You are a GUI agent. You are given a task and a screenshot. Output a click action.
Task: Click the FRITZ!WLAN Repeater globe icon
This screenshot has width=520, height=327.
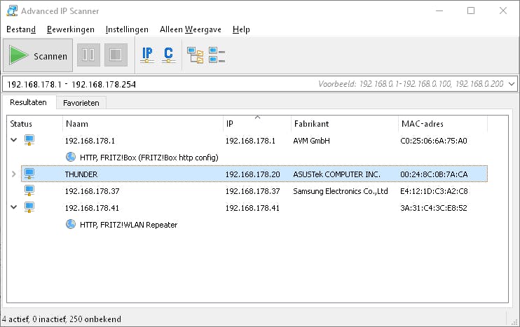point(71,224)
